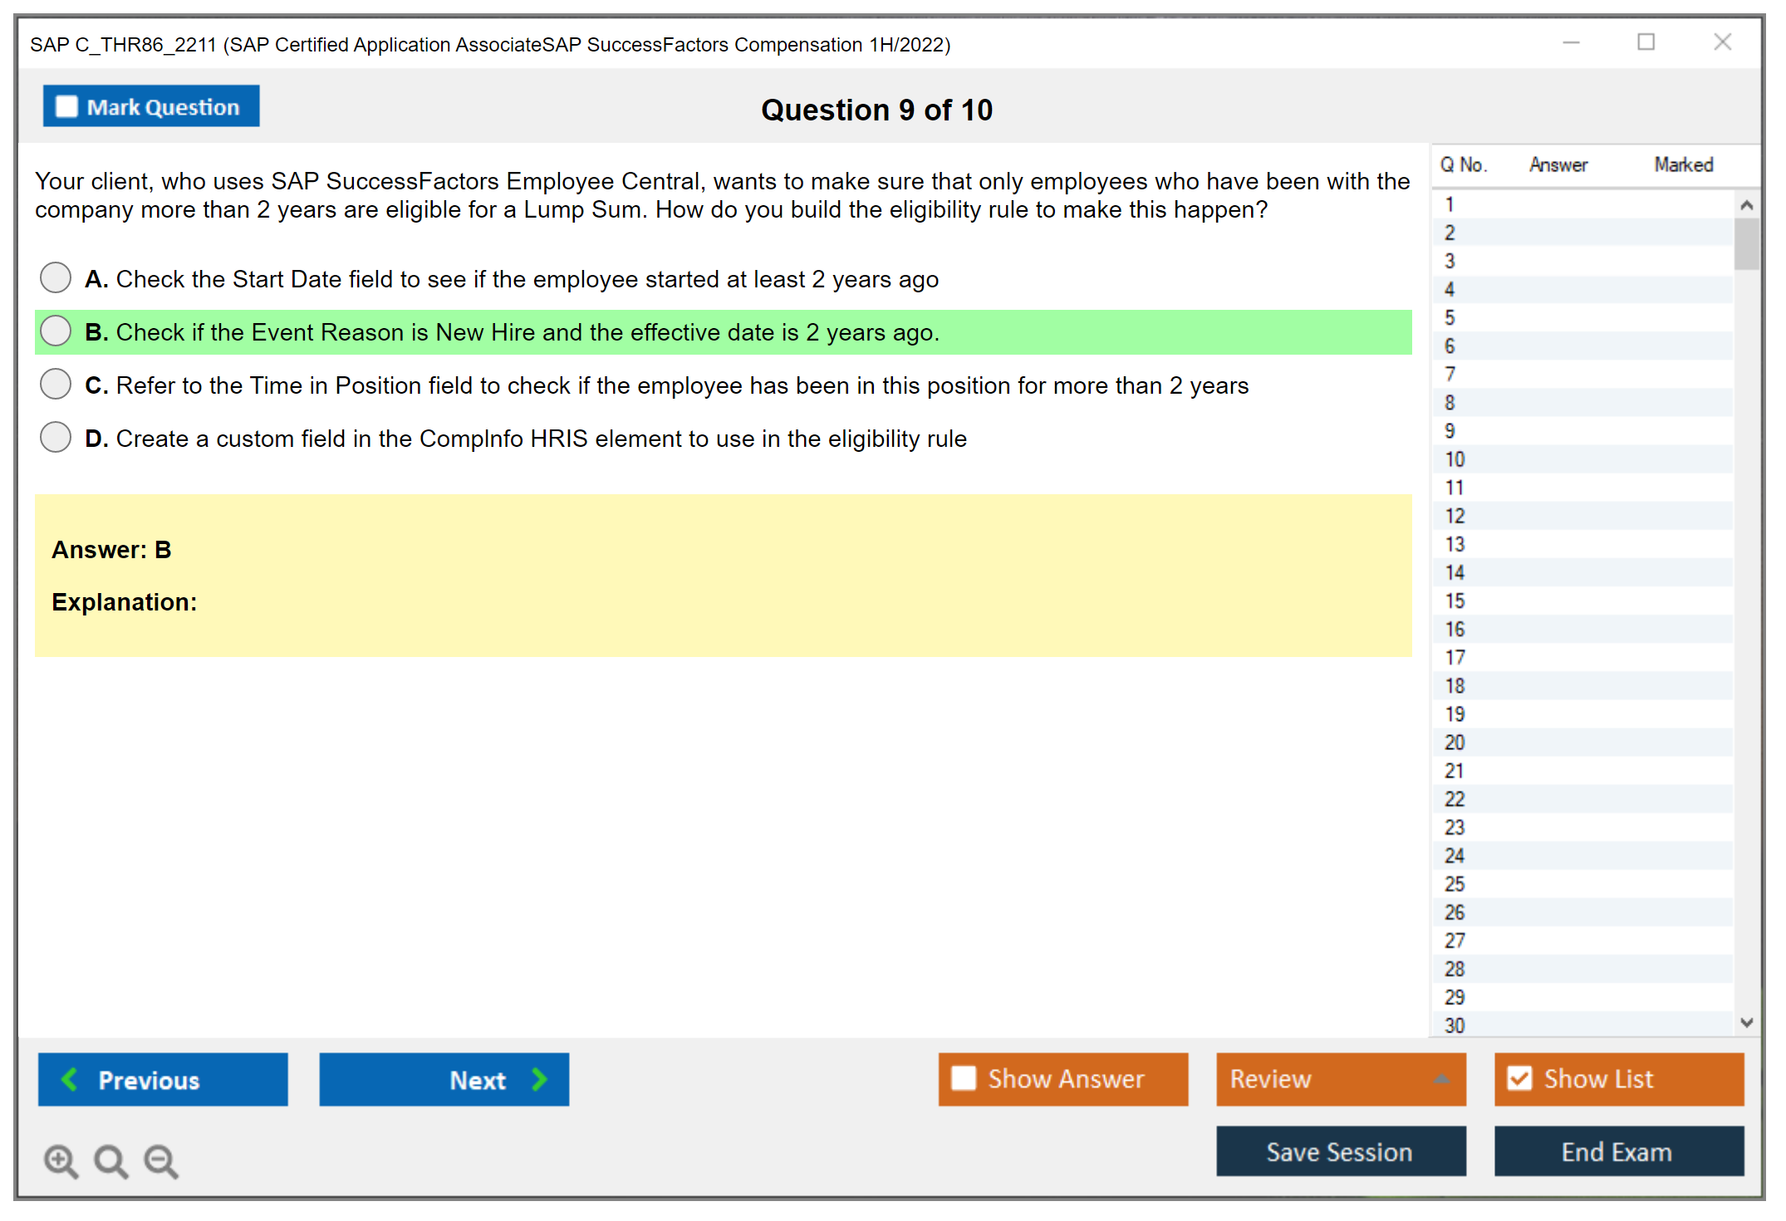Select question 15 in the list
Screen dimensions: 1786x1221
(1455, 601)
